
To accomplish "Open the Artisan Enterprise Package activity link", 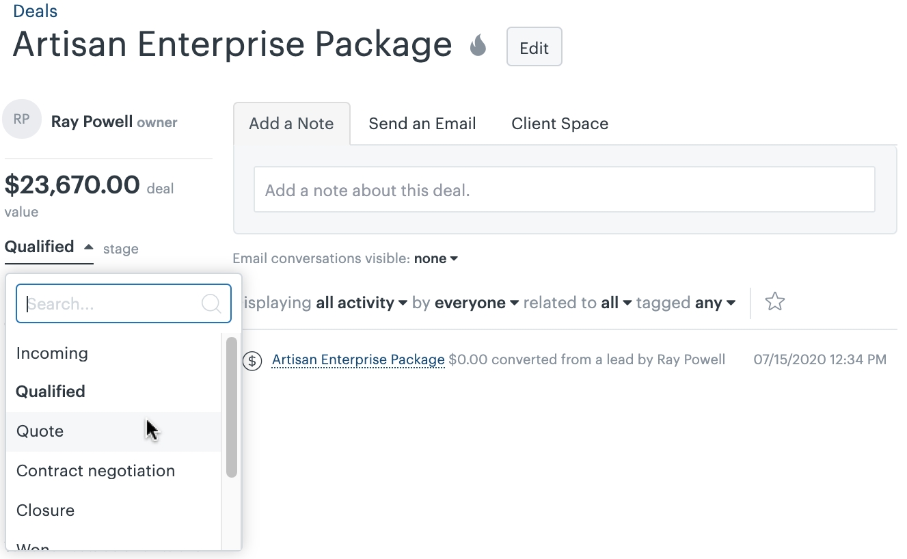I will (358, 359).
